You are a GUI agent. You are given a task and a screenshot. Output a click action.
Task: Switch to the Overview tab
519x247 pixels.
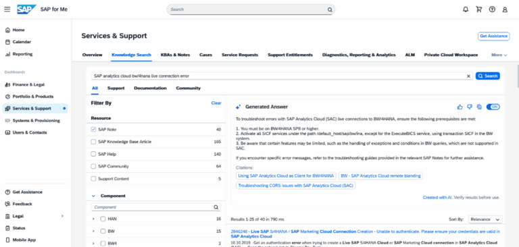(x=92, y=55)
